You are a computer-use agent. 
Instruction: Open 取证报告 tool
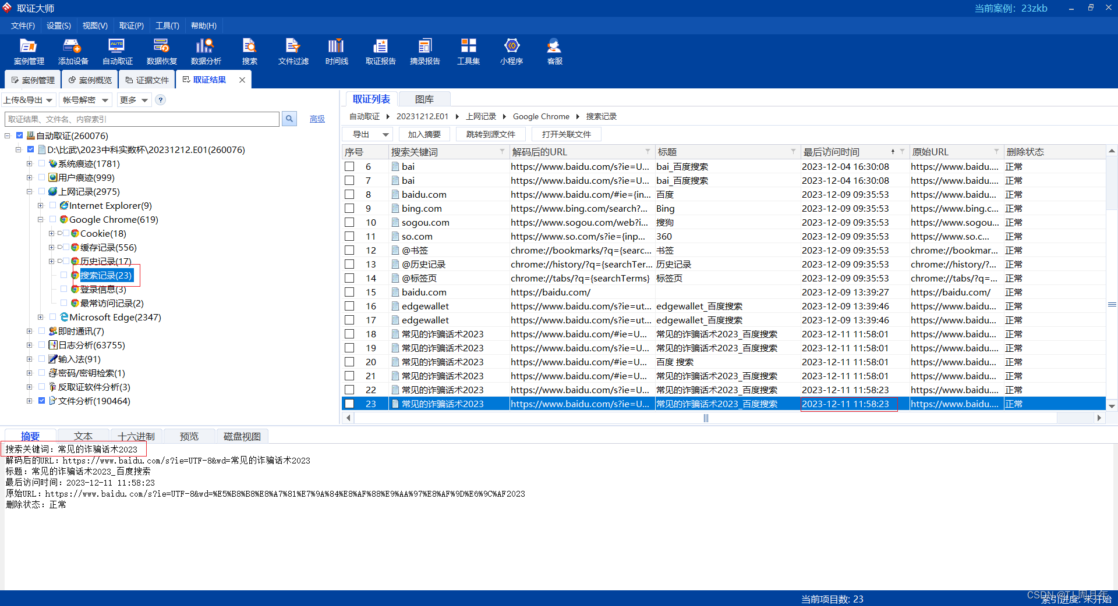pyautogui.click(x=380, y=51)
